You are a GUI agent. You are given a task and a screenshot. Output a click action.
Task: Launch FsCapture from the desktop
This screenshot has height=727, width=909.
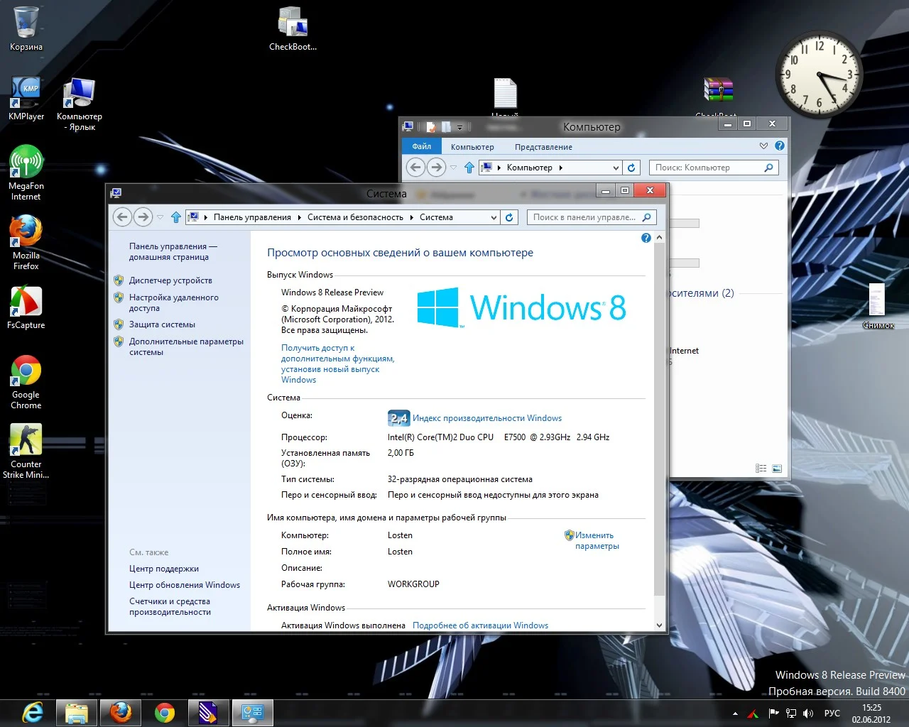pyautogui.click(x=26, y=302)
